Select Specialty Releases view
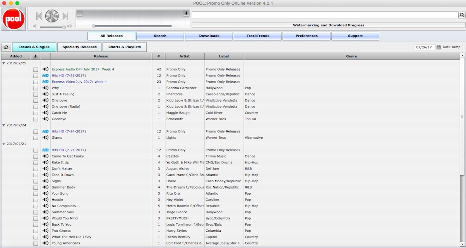Image resolution: width=466 pixels, height=248 pixels. (80, 47)
